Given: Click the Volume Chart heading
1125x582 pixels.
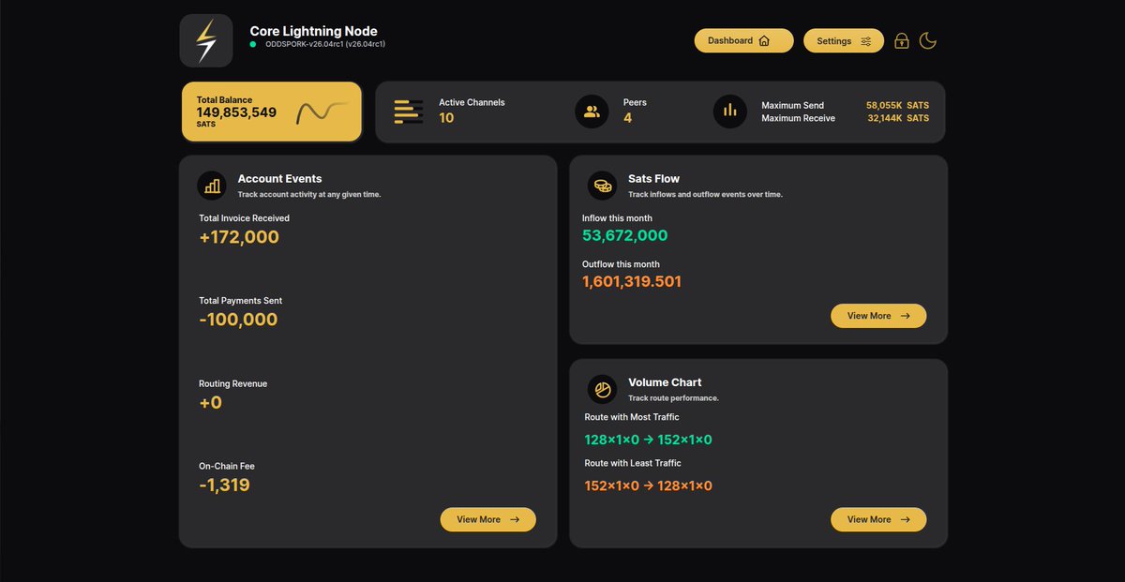Looking at the screenshot, I should tap(665, 382).
